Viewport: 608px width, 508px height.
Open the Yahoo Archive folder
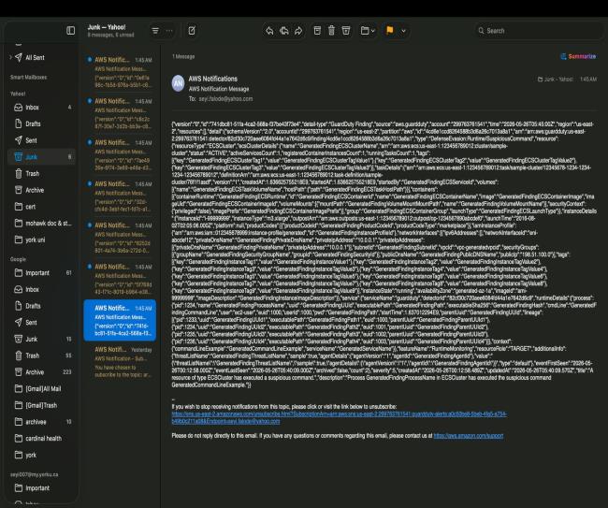(42, 190)
